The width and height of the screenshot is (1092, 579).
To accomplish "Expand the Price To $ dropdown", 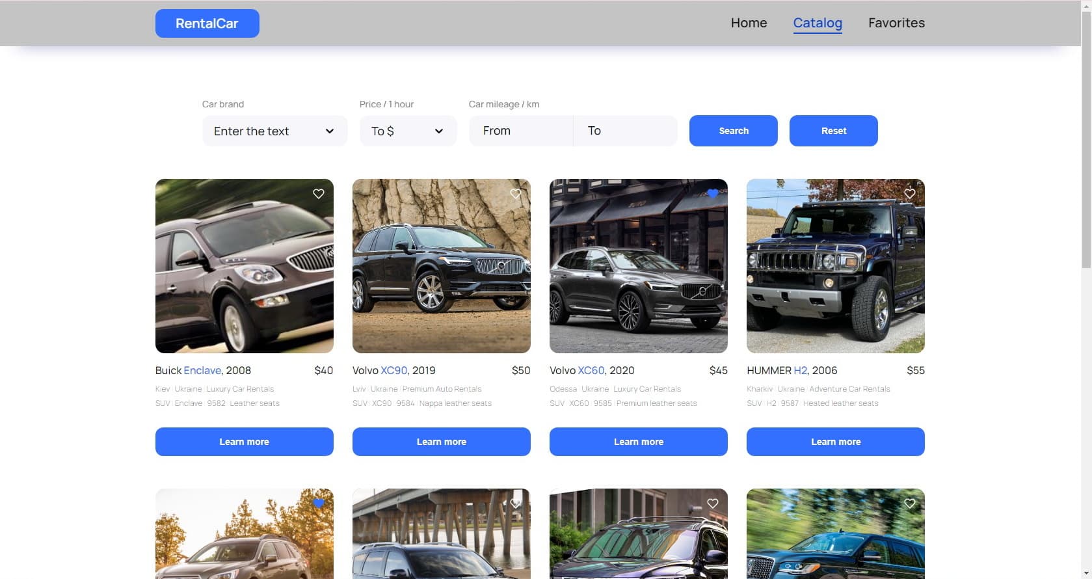I will [408, 131].
